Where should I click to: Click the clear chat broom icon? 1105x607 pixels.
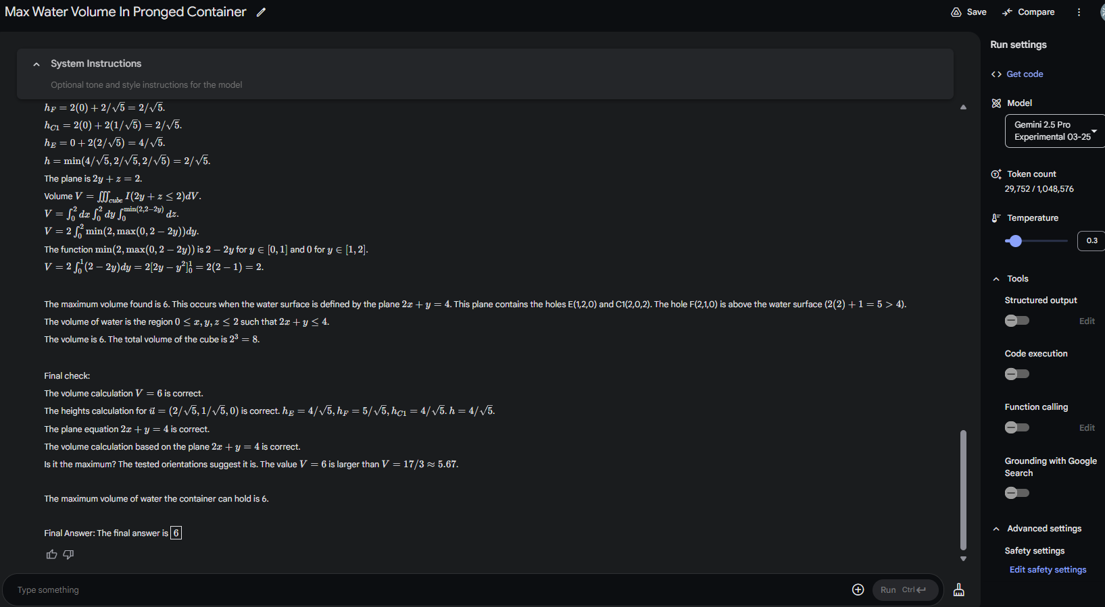tap(958, 589)
